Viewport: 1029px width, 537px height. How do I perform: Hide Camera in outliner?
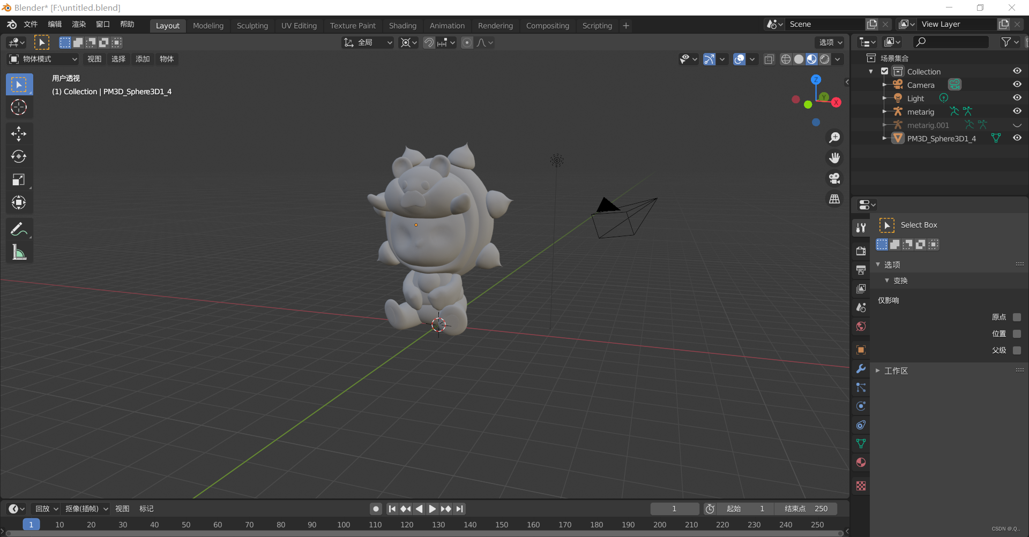(1017, 85)
